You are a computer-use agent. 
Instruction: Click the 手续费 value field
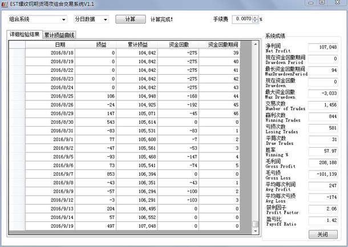coord(242,19)
